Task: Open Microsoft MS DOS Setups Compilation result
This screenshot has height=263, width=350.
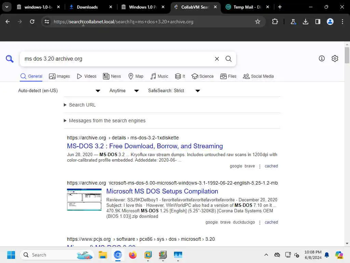Action: pyautogui.click(x=162, y=191)
